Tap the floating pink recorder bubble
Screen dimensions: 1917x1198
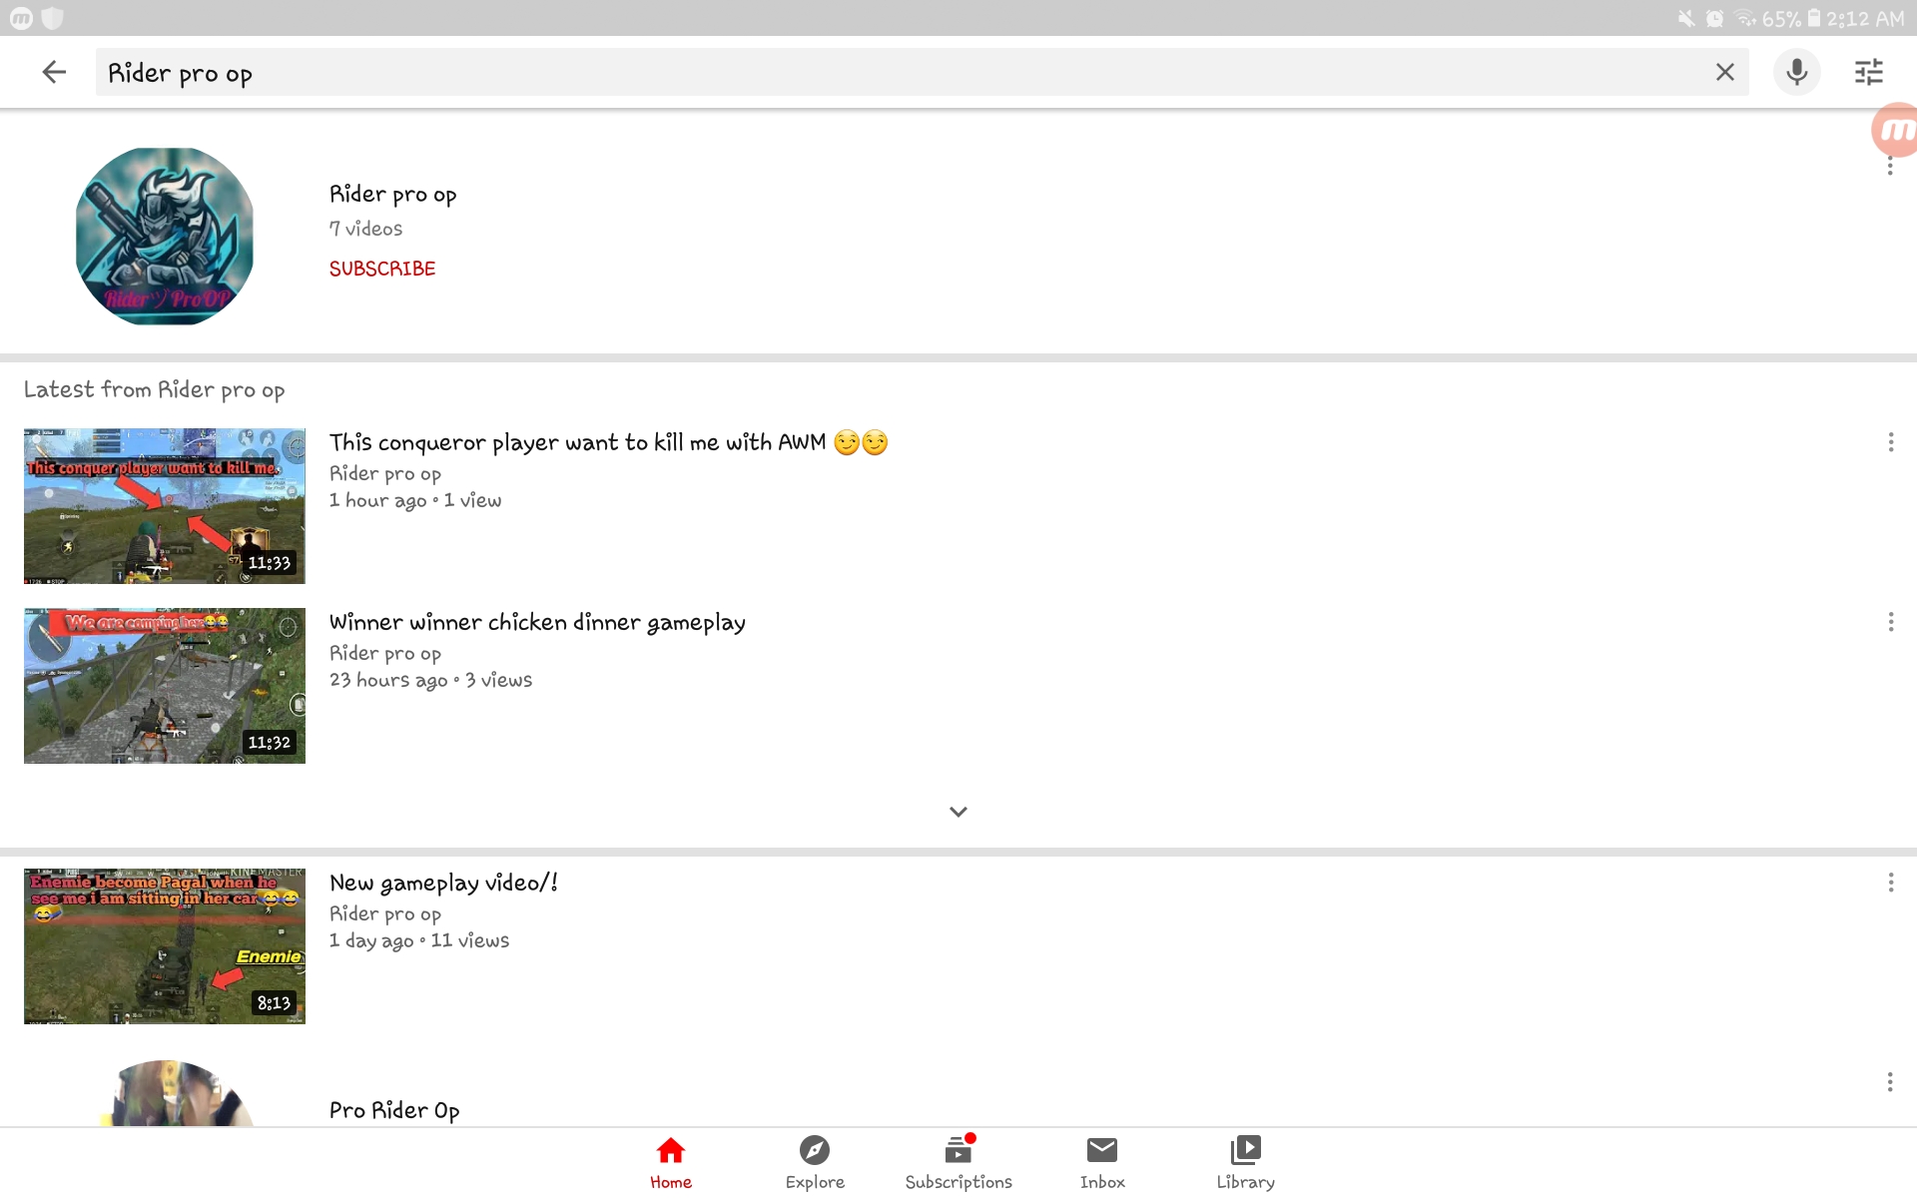coord(1895,130)
